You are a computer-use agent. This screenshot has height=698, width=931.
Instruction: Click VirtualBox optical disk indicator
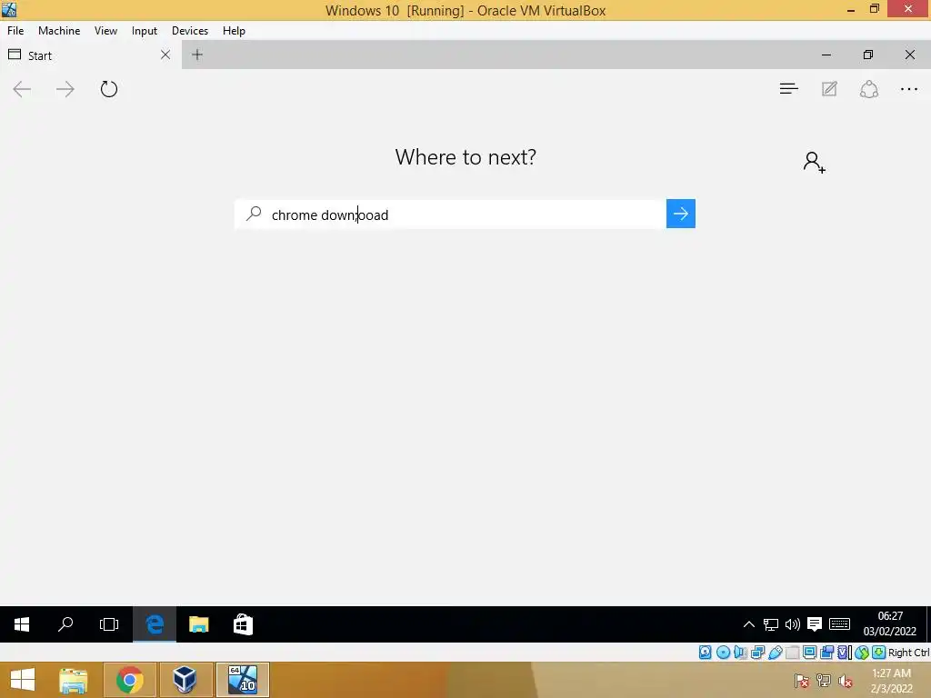point(723,653)
